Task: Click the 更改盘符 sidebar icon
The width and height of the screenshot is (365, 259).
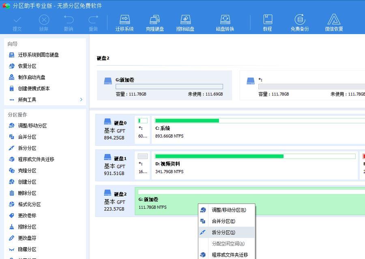Action: 12,238
